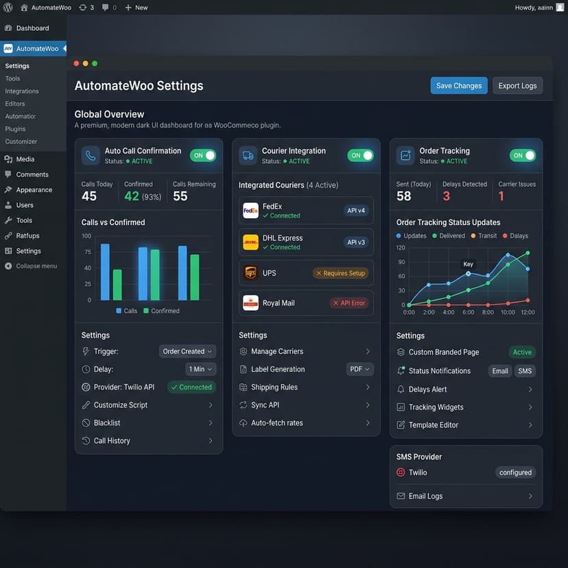Click the API Error badge for Royal Mail

349,303
